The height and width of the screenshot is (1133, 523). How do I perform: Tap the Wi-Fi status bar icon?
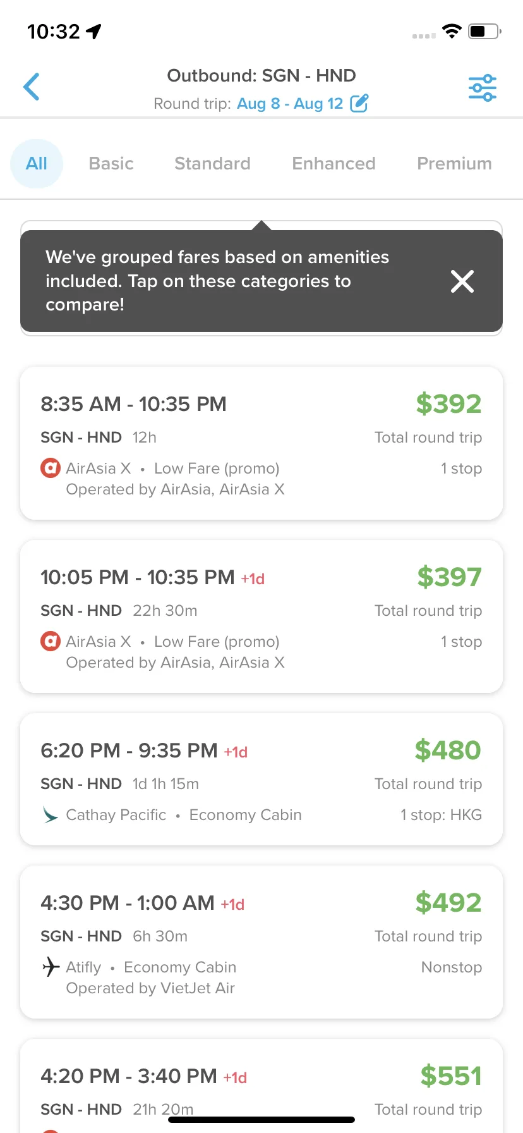(x=452, y=31)
